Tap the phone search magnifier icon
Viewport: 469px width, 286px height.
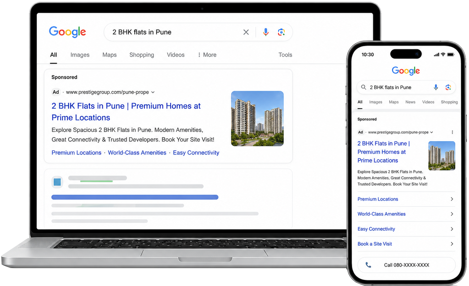pos(364,87)
